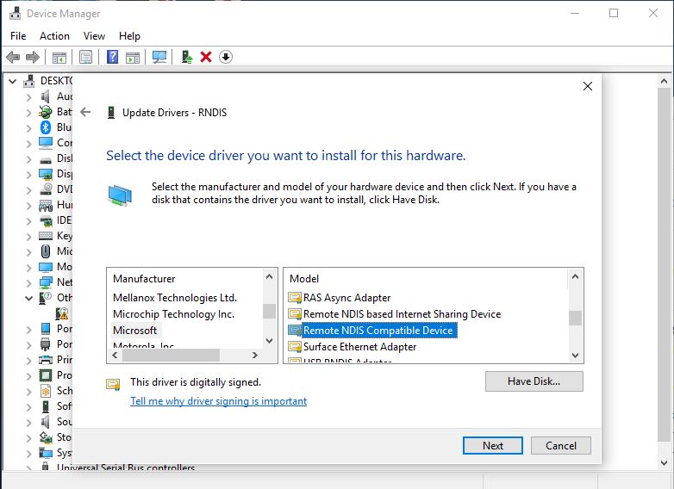Click the Mice category icon

pyautogui.click(x=46, y=251)
